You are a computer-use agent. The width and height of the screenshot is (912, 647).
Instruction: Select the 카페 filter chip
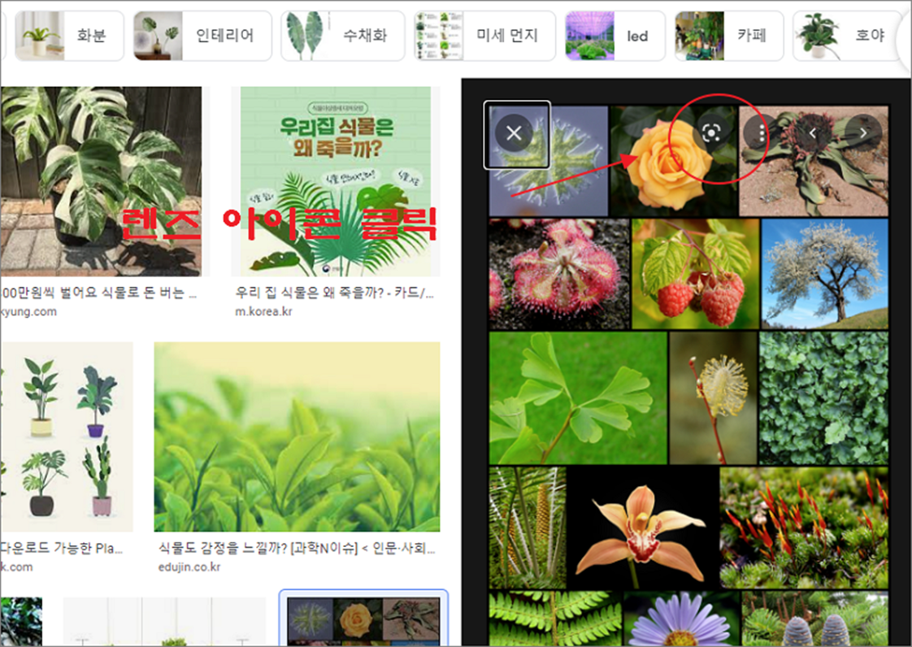[729, 36]
